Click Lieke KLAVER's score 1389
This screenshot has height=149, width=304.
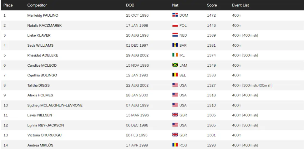(211, 35)
